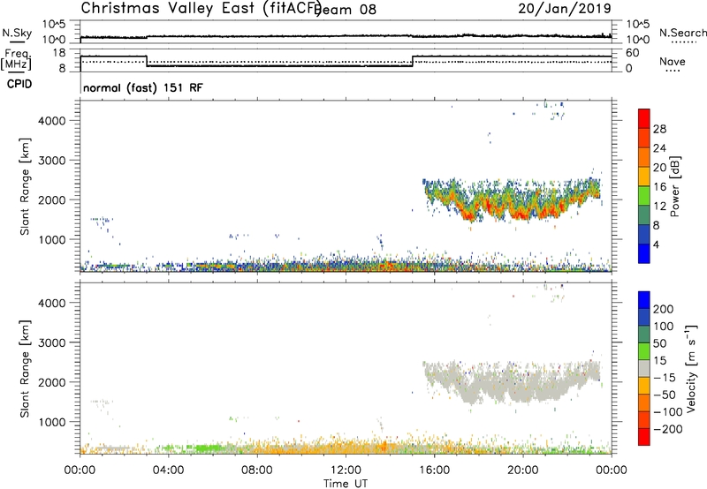Select the "-15" Velocity colorbar value
This screenshot has height=489, width=707.
664,377
